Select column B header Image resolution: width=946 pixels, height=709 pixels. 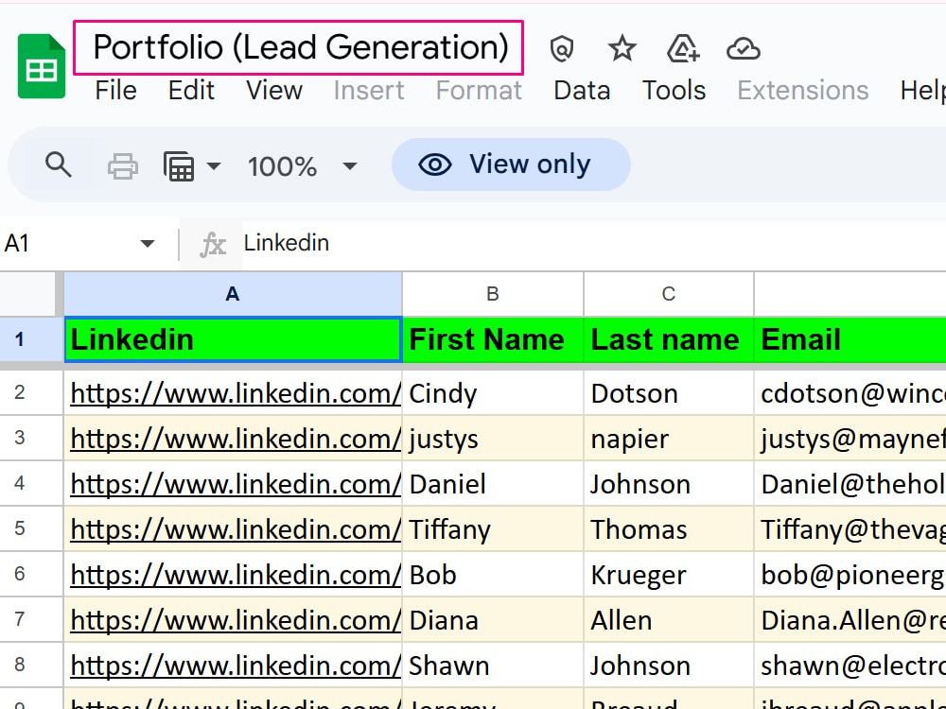493,294
